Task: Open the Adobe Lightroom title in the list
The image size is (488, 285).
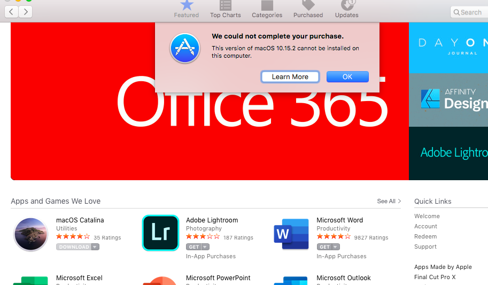Action: [212, 220]
